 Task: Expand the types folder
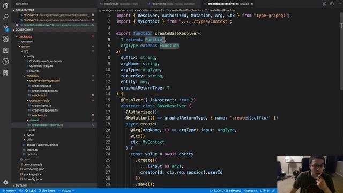pos(31,135)
